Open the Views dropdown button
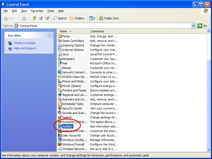This screenshot has height=159, width=212. tap(92, 18)
